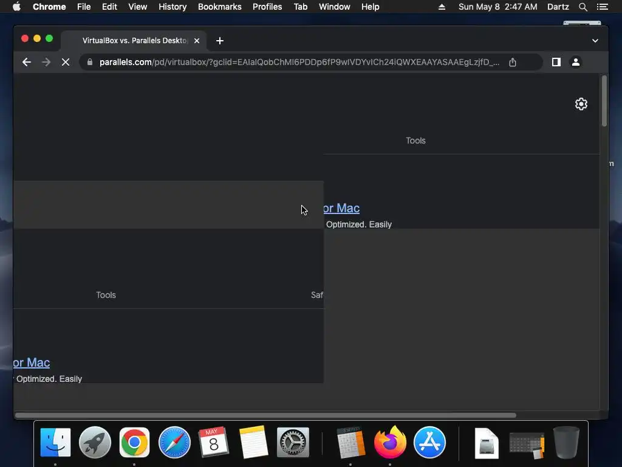
Task: Click the horizontal page scrollbar
Action: point(266,415)
